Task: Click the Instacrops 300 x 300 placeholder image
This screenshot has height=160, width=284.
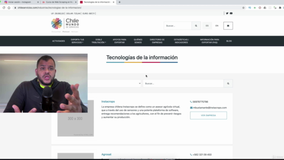Action: pos(75,118)
